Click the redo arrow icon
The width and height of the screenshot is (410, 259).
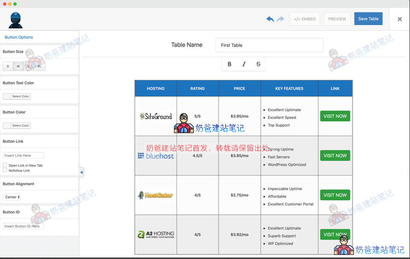pos(280,19)
